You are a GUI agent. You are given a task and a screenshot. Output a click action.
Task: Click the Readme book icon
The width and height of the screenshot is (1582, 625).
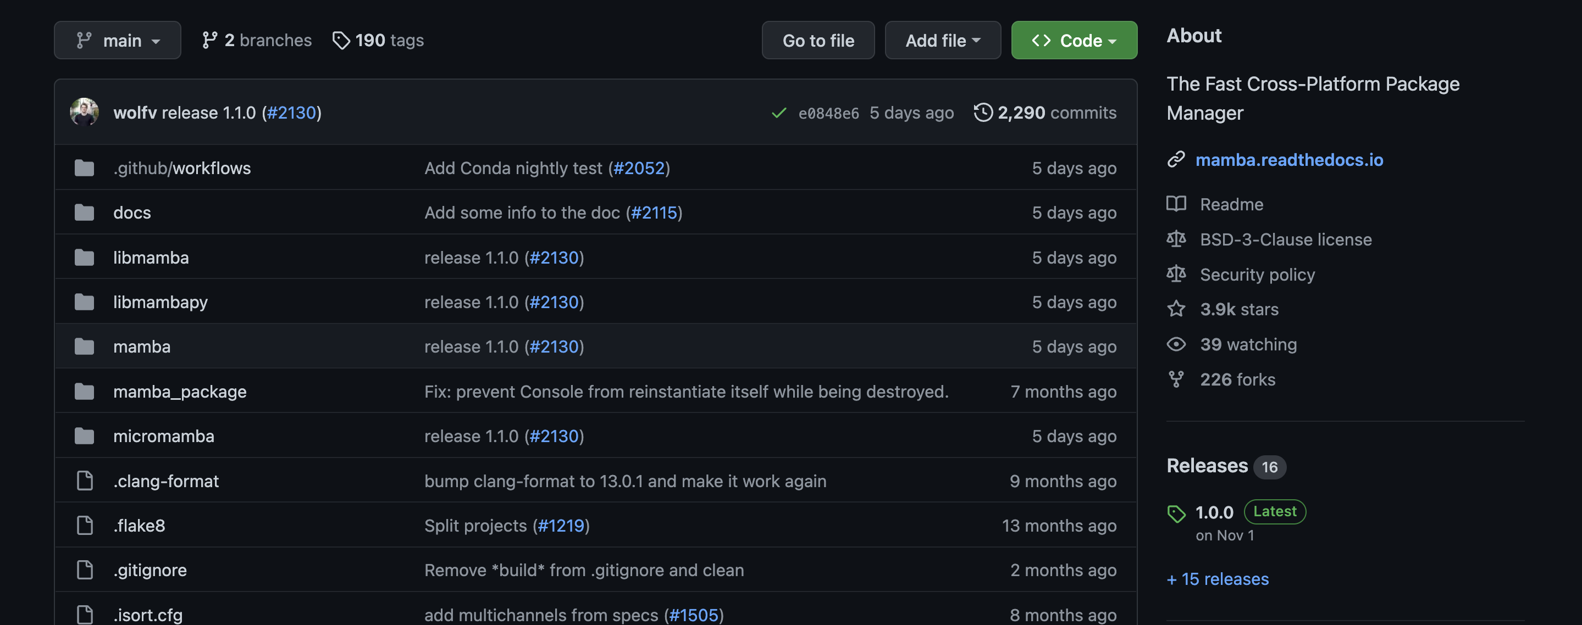coord(1176,204)
